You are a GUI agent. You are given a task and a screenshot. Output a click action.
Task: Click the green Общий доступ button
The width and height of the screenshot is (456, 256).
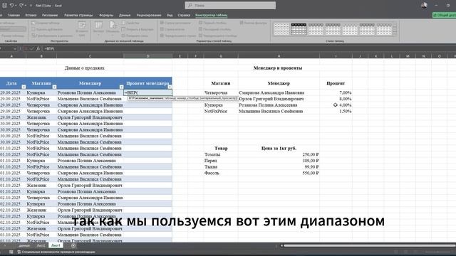pos(444,15)
